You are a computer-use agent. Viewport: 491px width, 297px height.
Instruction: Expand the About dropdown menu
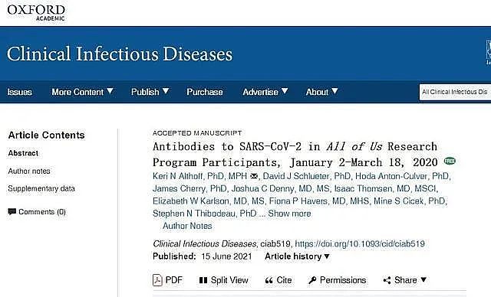(x=322, y=92)
